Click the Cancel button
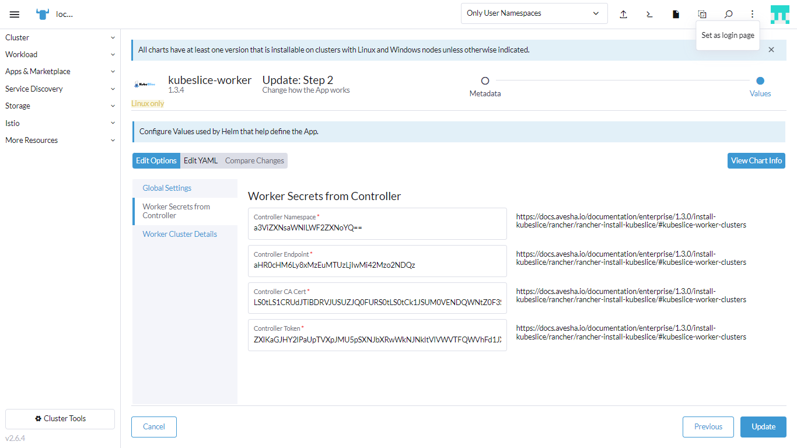Viewport: 797px width, 448px height. tap(154, 426)
